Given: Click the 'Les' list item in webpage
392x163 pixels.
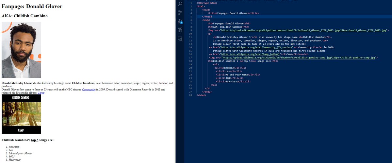Looking at the screenshot, I should [11, 150].
